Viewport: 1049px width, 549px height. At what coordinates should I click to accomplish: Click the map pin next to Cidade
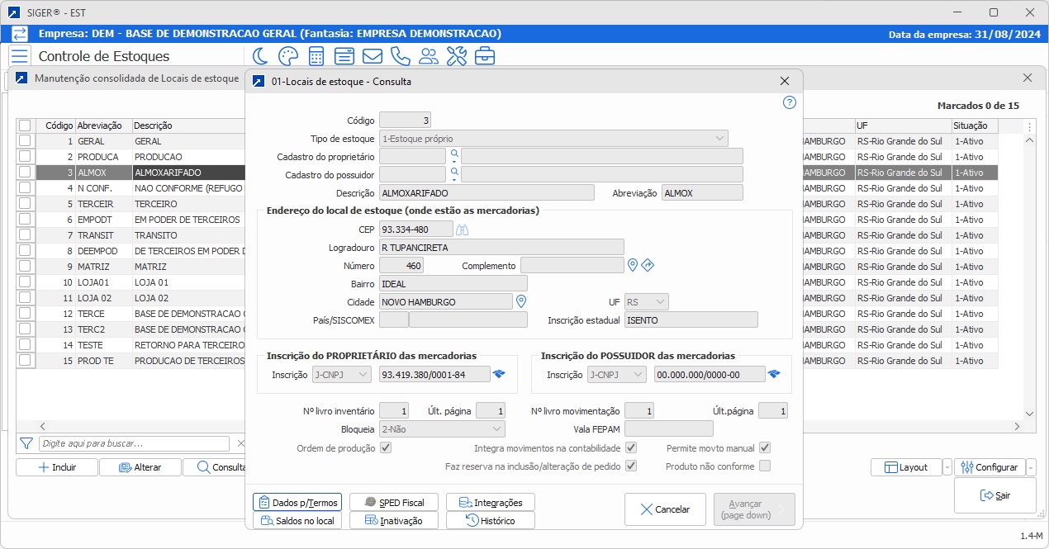tap(521, 301)
